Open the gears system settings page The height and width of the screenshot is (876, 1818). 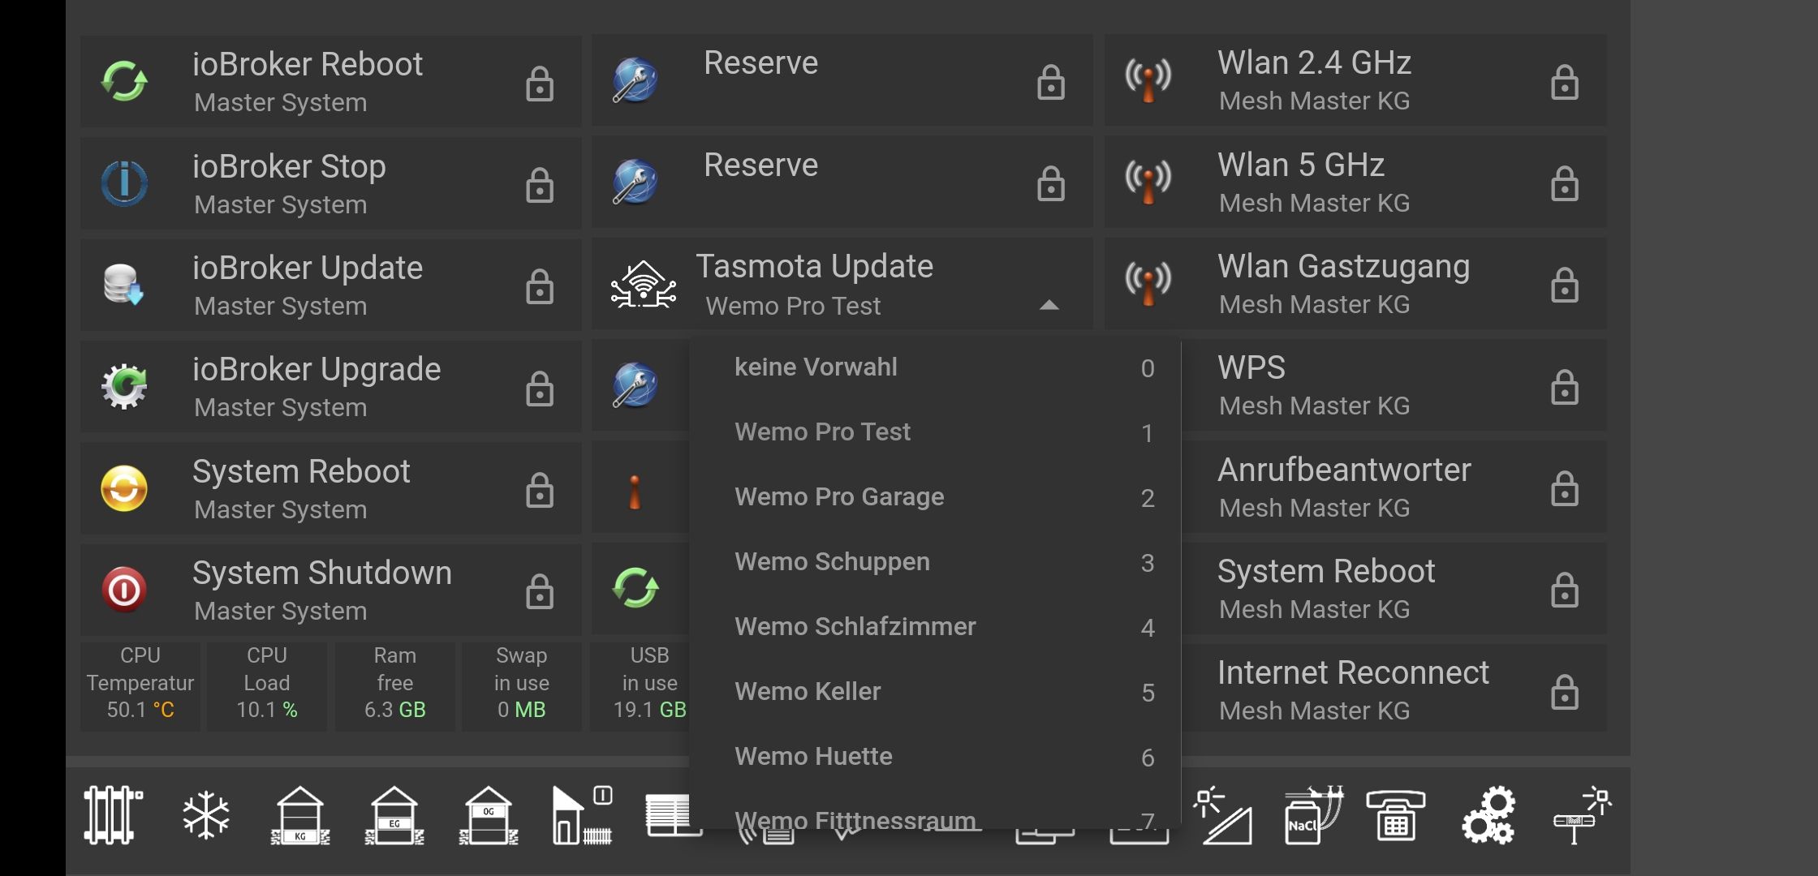pyautogui.click(x=1488, y=815)
